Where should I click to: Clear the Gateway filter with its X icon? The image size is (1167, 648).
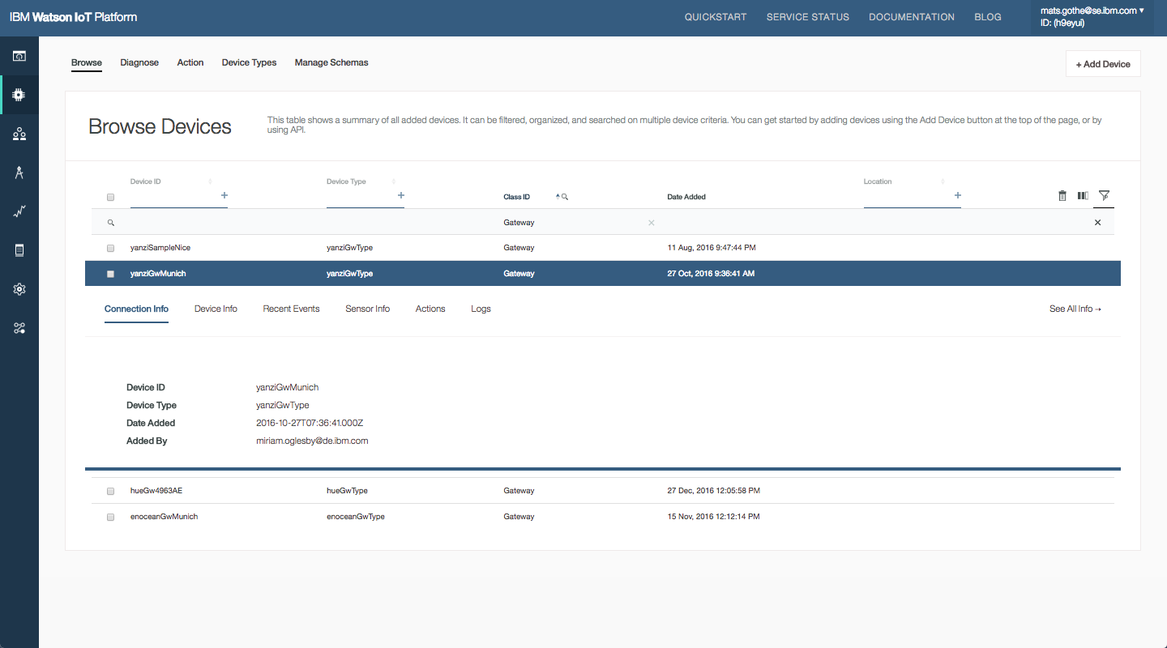652,222
